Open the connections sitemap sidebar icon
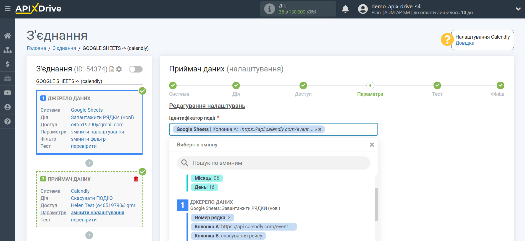 tap(7, 50)
